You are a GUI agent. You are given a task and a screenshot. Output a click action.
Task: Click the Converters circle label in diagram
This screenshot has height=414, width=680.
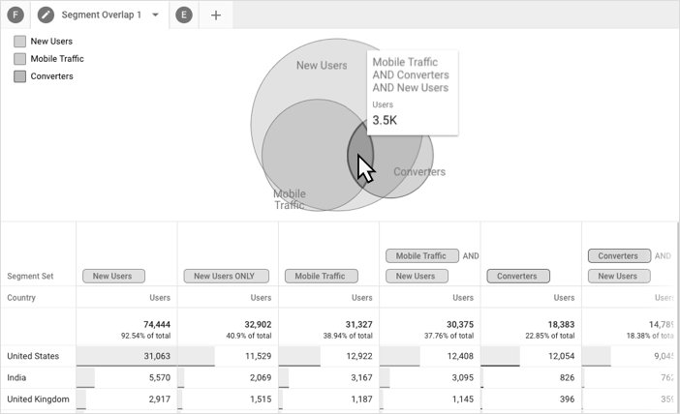419,172
